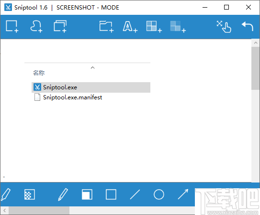Undo the last action with the arrow icon
The width and height of the screenshot is (260, 215).
point(248,26)
